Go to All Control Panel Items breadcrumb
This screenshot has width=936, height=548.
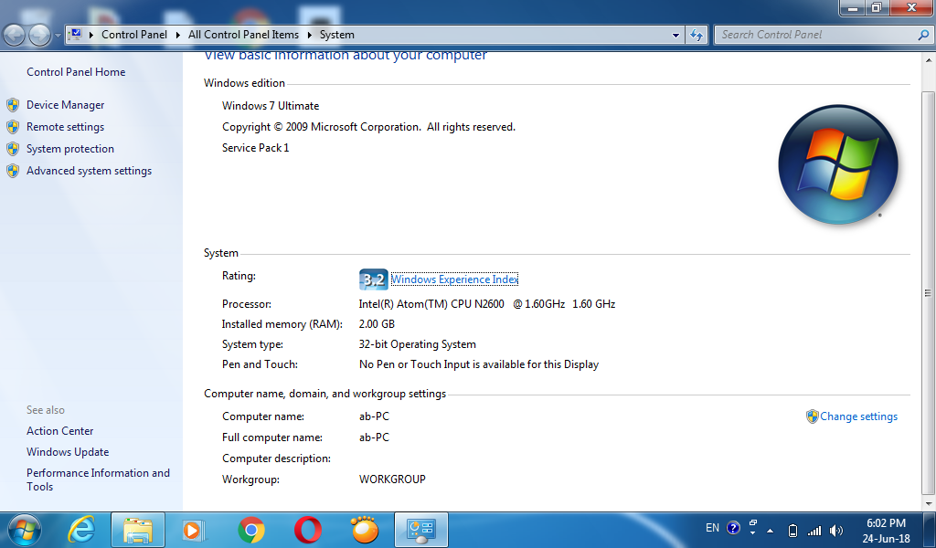(243, 35)
